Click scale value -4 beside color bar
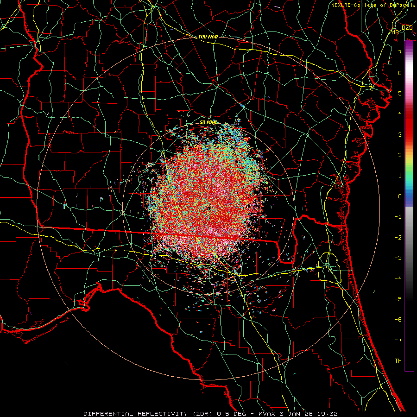This screenshot has width=417, height=417. 398,278
